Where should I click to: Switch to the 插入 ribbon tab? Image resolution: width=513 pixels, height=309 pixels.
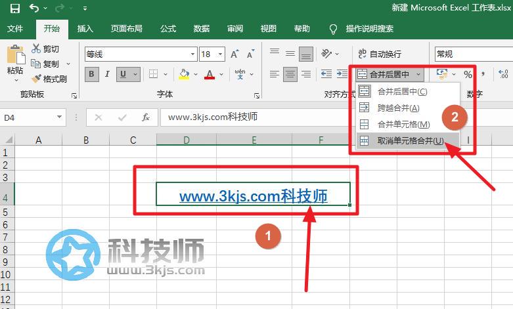click(85, 29)
